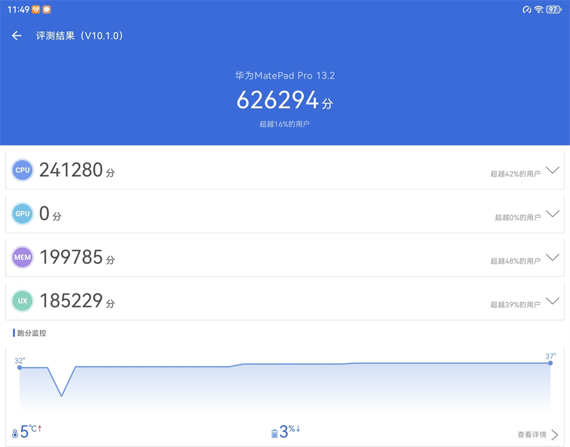The width and height of the screenshot is (570, 447).
Task: Tap the 超越39%的用户 UX ranking text
Action: (x=515, y=305)
